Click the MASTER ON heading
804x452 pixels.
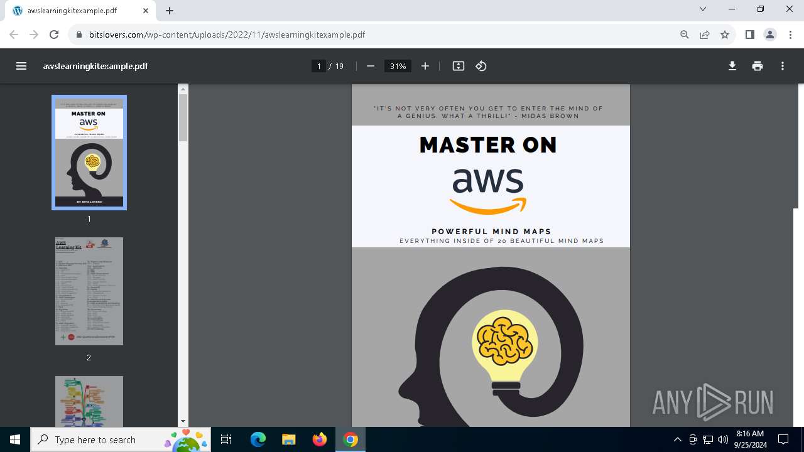coord(488,145)
